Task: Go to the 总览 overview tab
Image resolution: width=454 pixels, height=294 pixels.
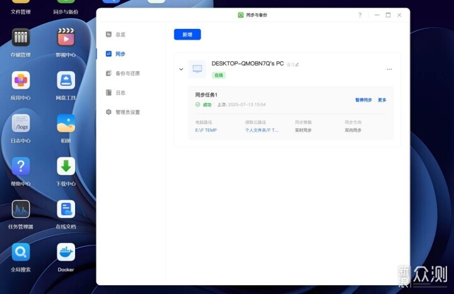Action: [x=116, y=35]
